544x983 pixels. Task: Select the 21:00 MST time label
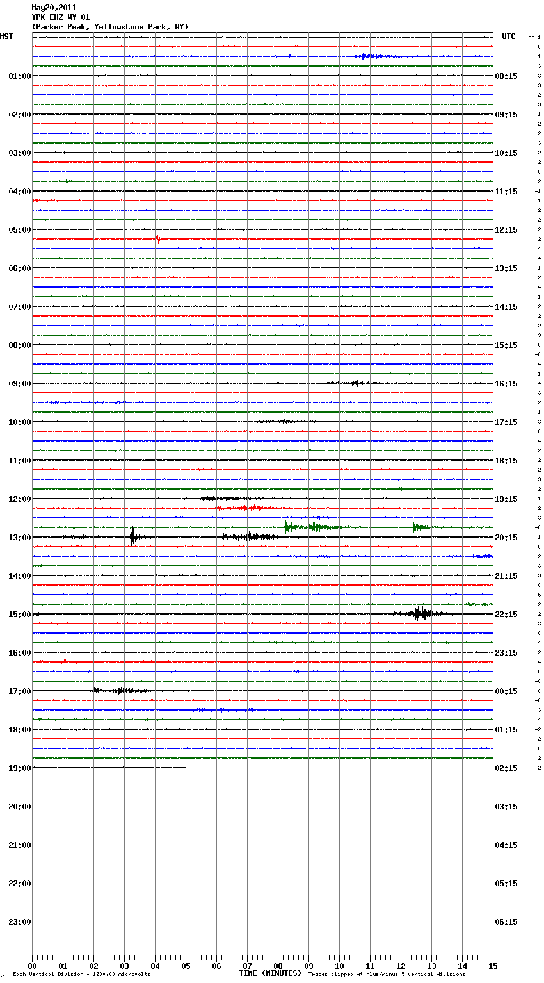(19, 845)
